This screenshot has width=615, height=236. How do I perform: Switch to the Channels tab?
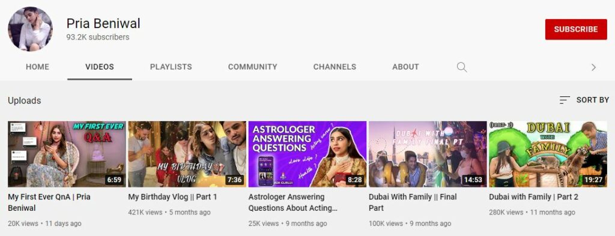tap(335, 67)
